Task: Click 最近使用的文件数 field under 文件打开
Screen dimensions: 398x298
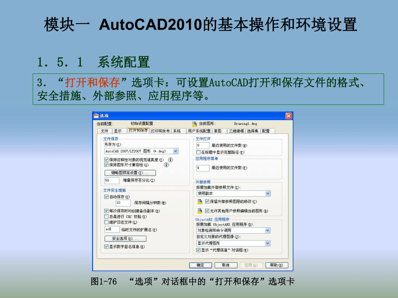Action: pos(203,146)
